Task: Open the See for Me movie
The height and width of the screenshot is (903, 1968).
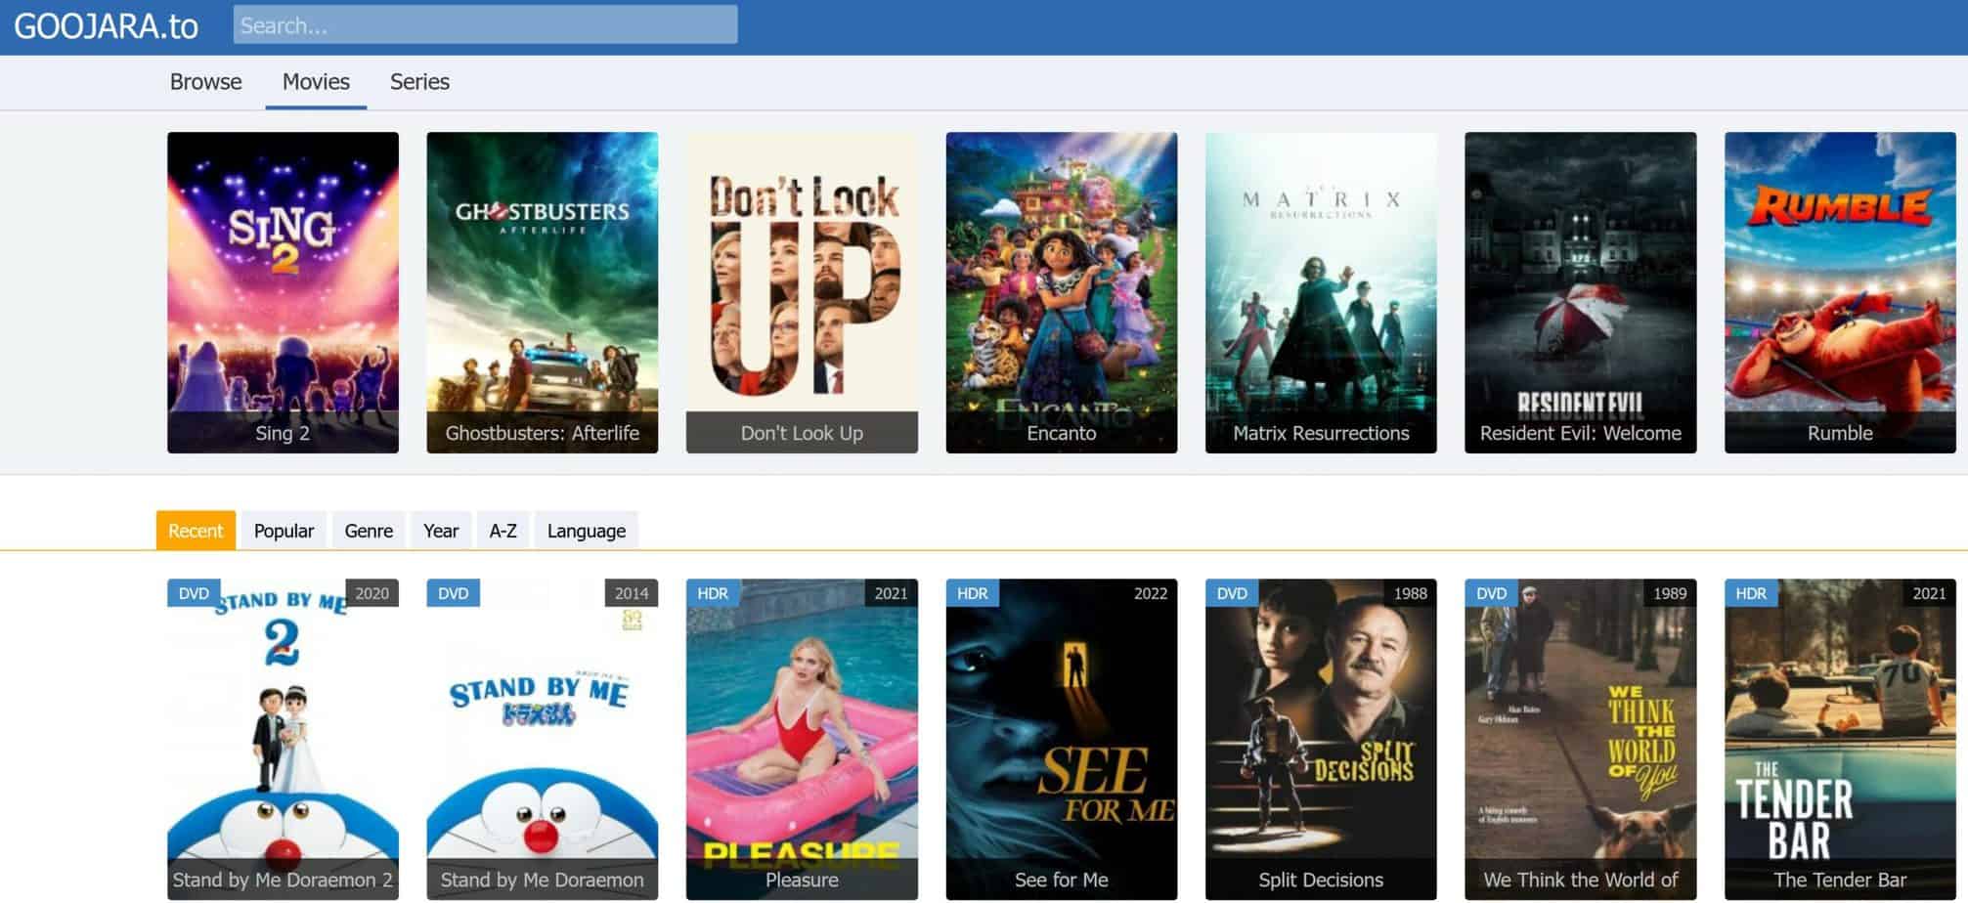Action: (1061, 739)
